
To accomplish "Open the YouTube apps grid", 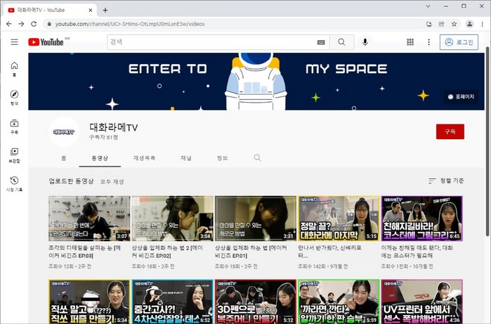I will pyautogui.click(x=410, y=42).
